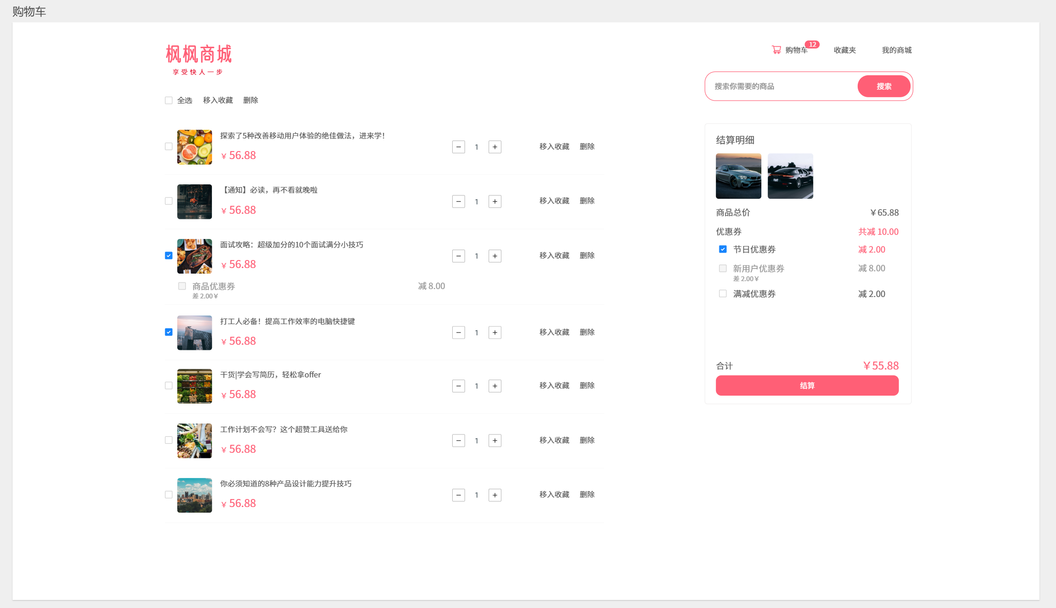Click the plus icon for the first cart item
The image size is (1056, 608).
pos(495,147)
